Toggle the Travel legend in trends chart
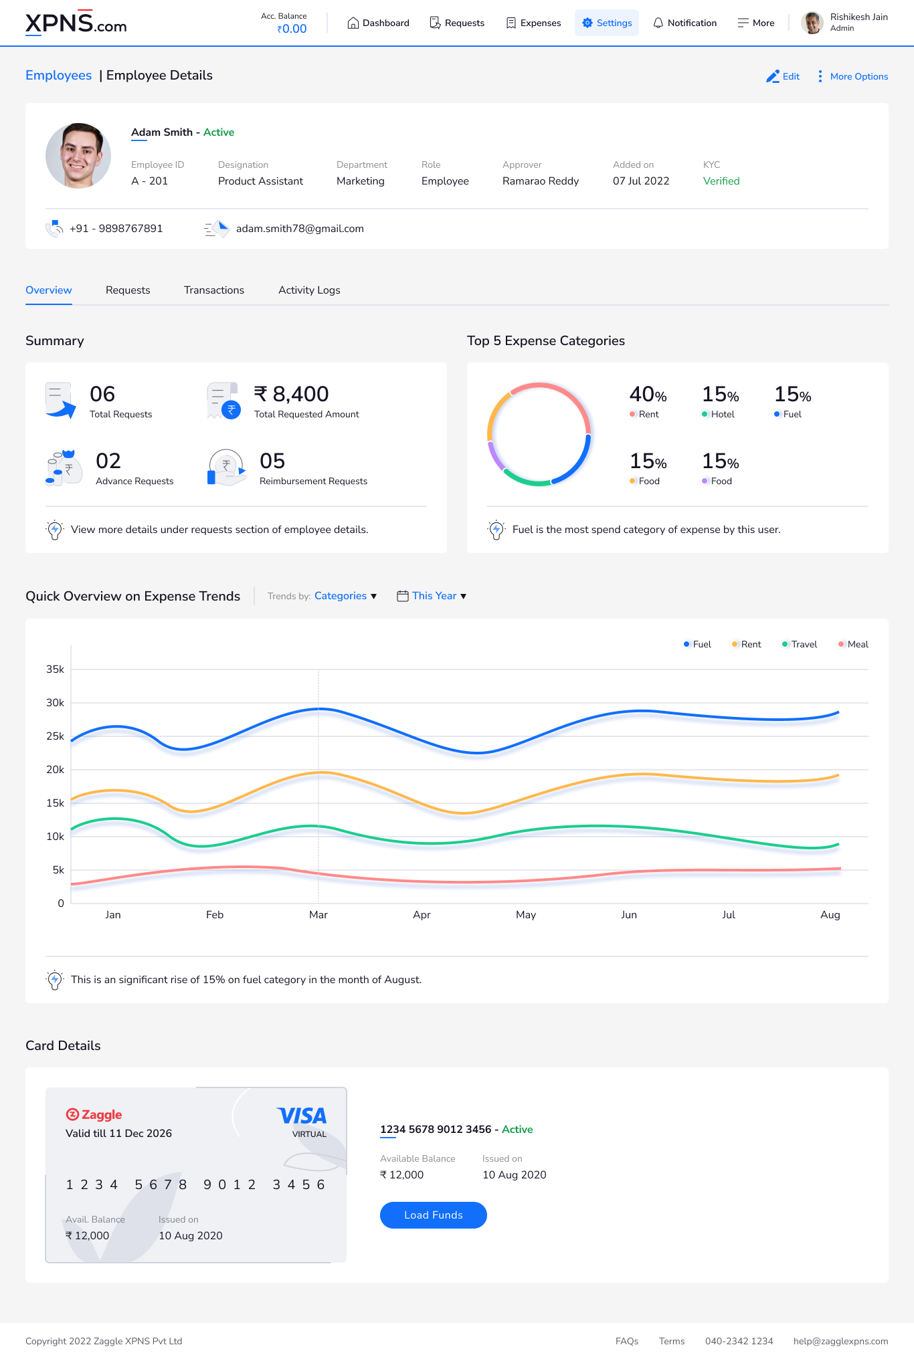Viewport: 914px width, 1359px height. click(799, 644)
